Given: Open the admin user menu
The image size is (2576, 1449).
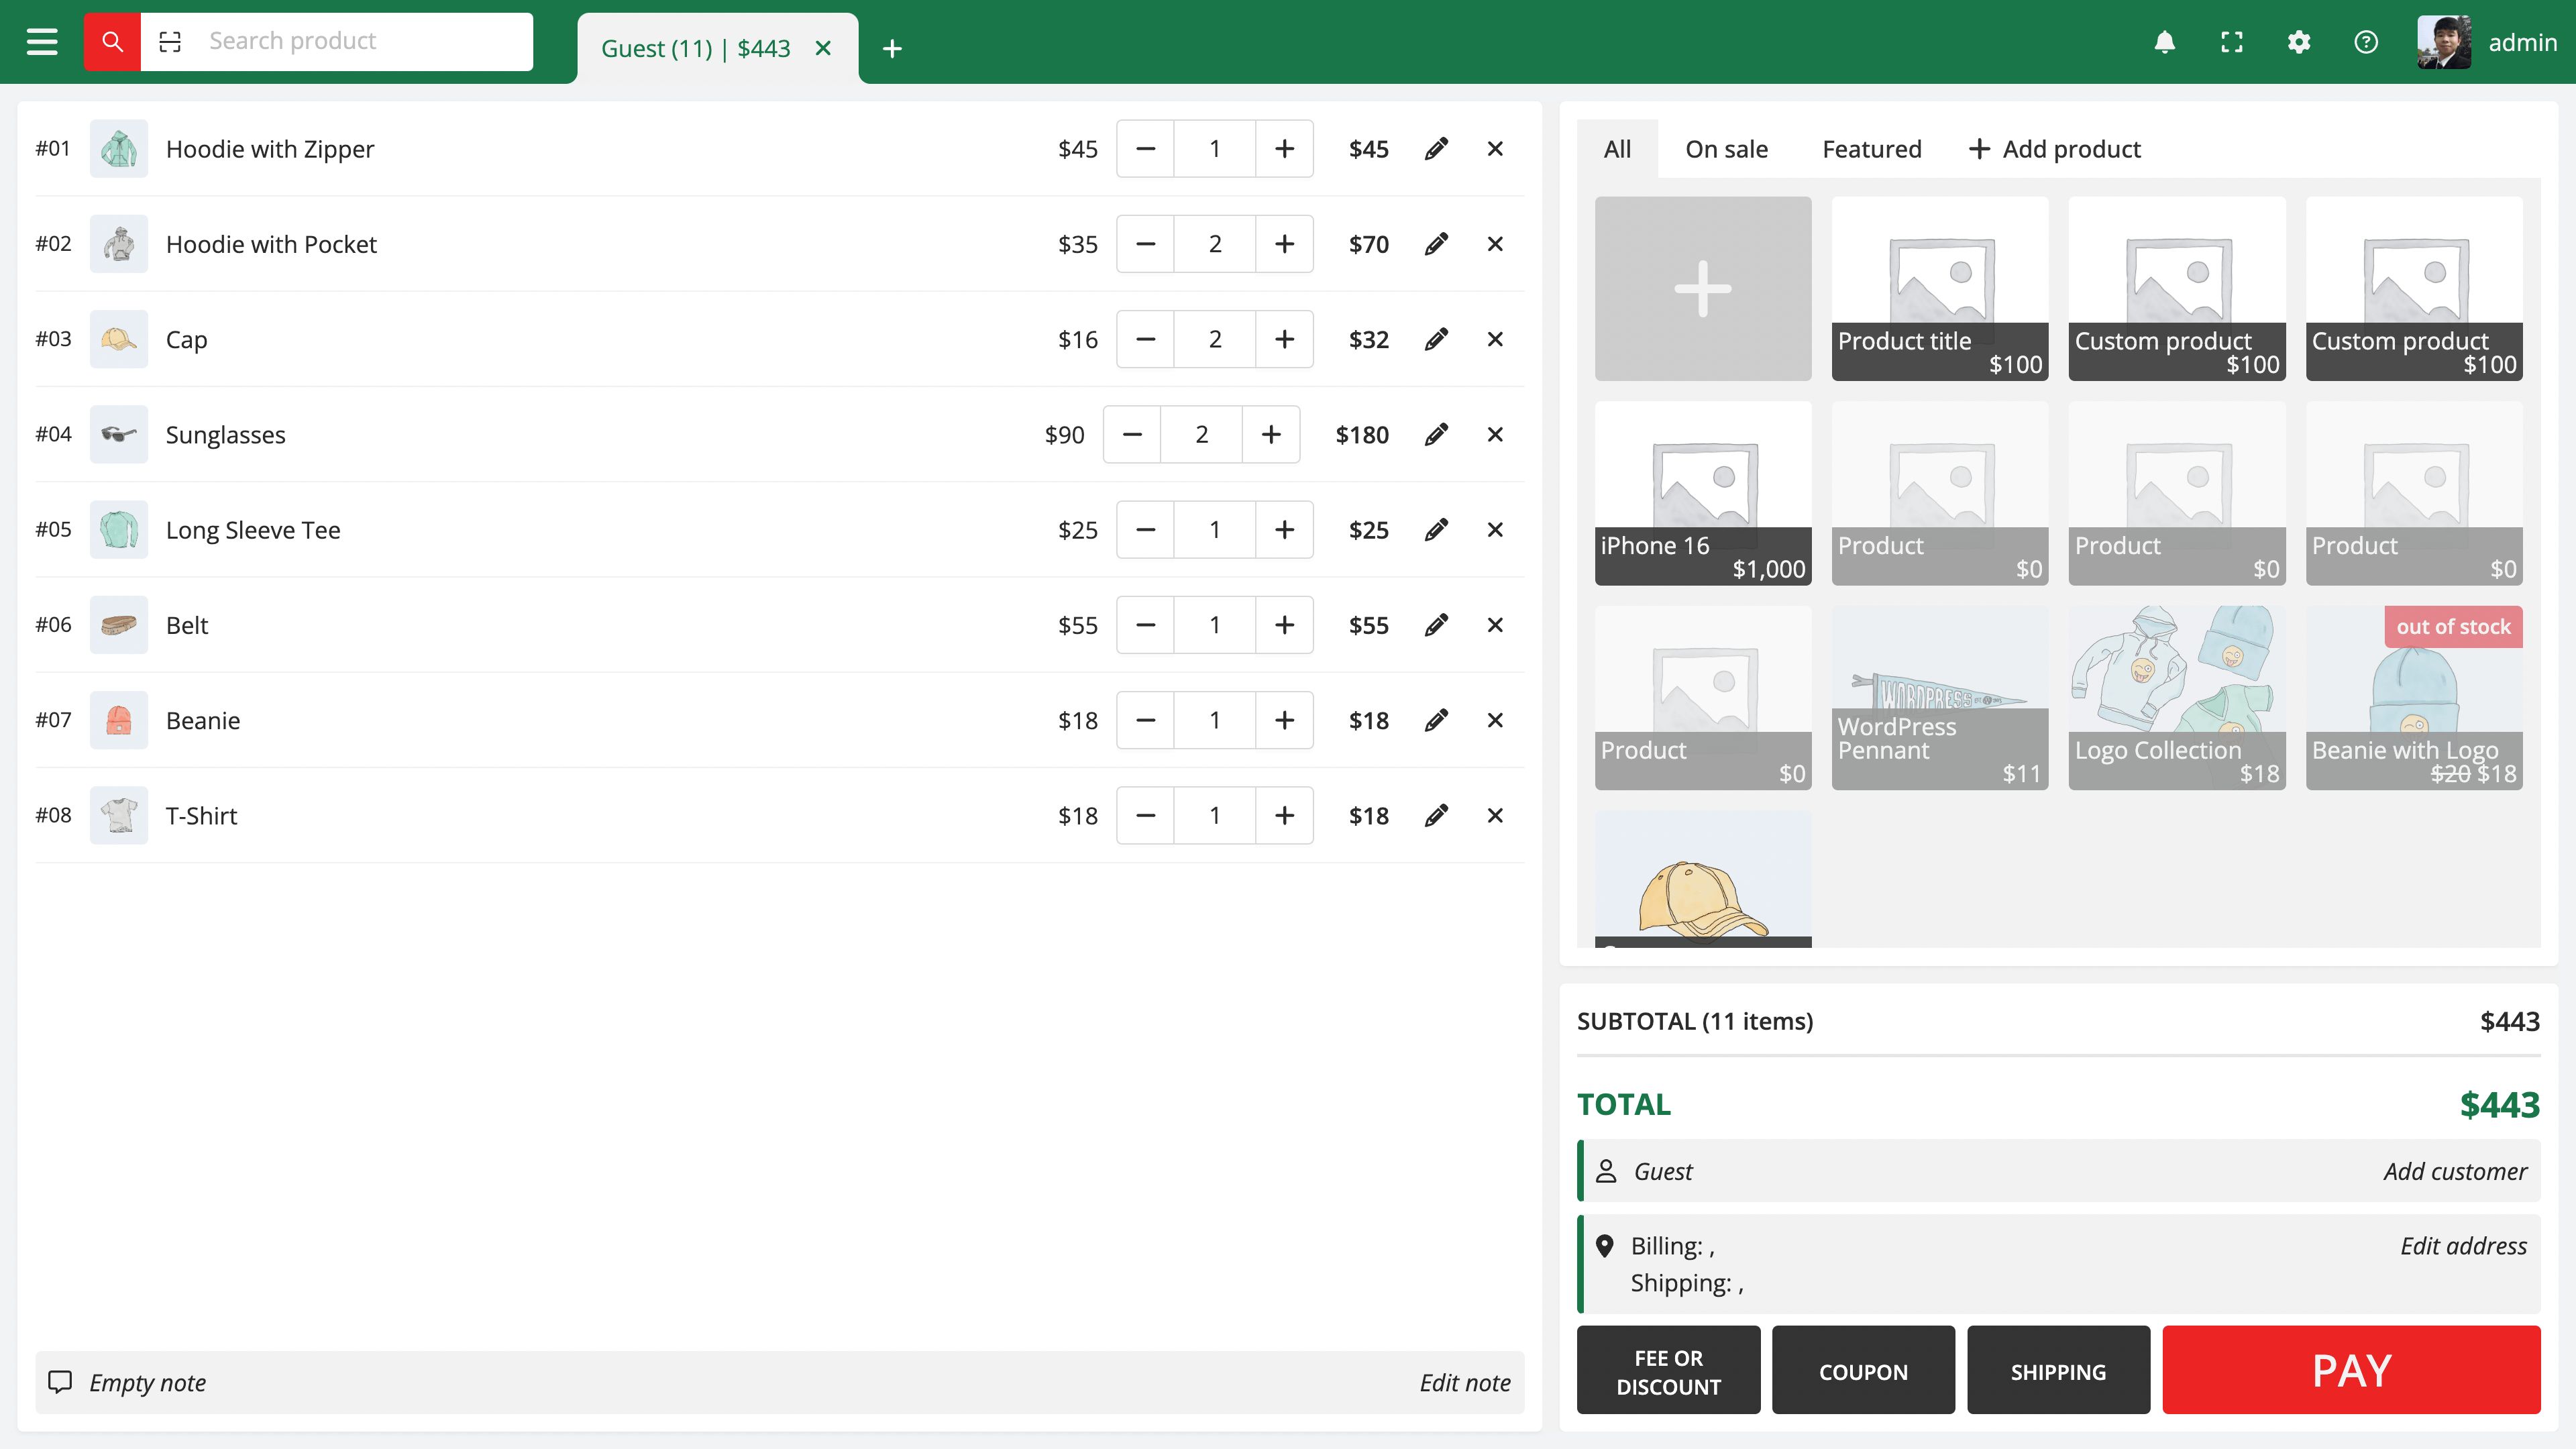Looking at the screenshot, I should point(2486,42).
